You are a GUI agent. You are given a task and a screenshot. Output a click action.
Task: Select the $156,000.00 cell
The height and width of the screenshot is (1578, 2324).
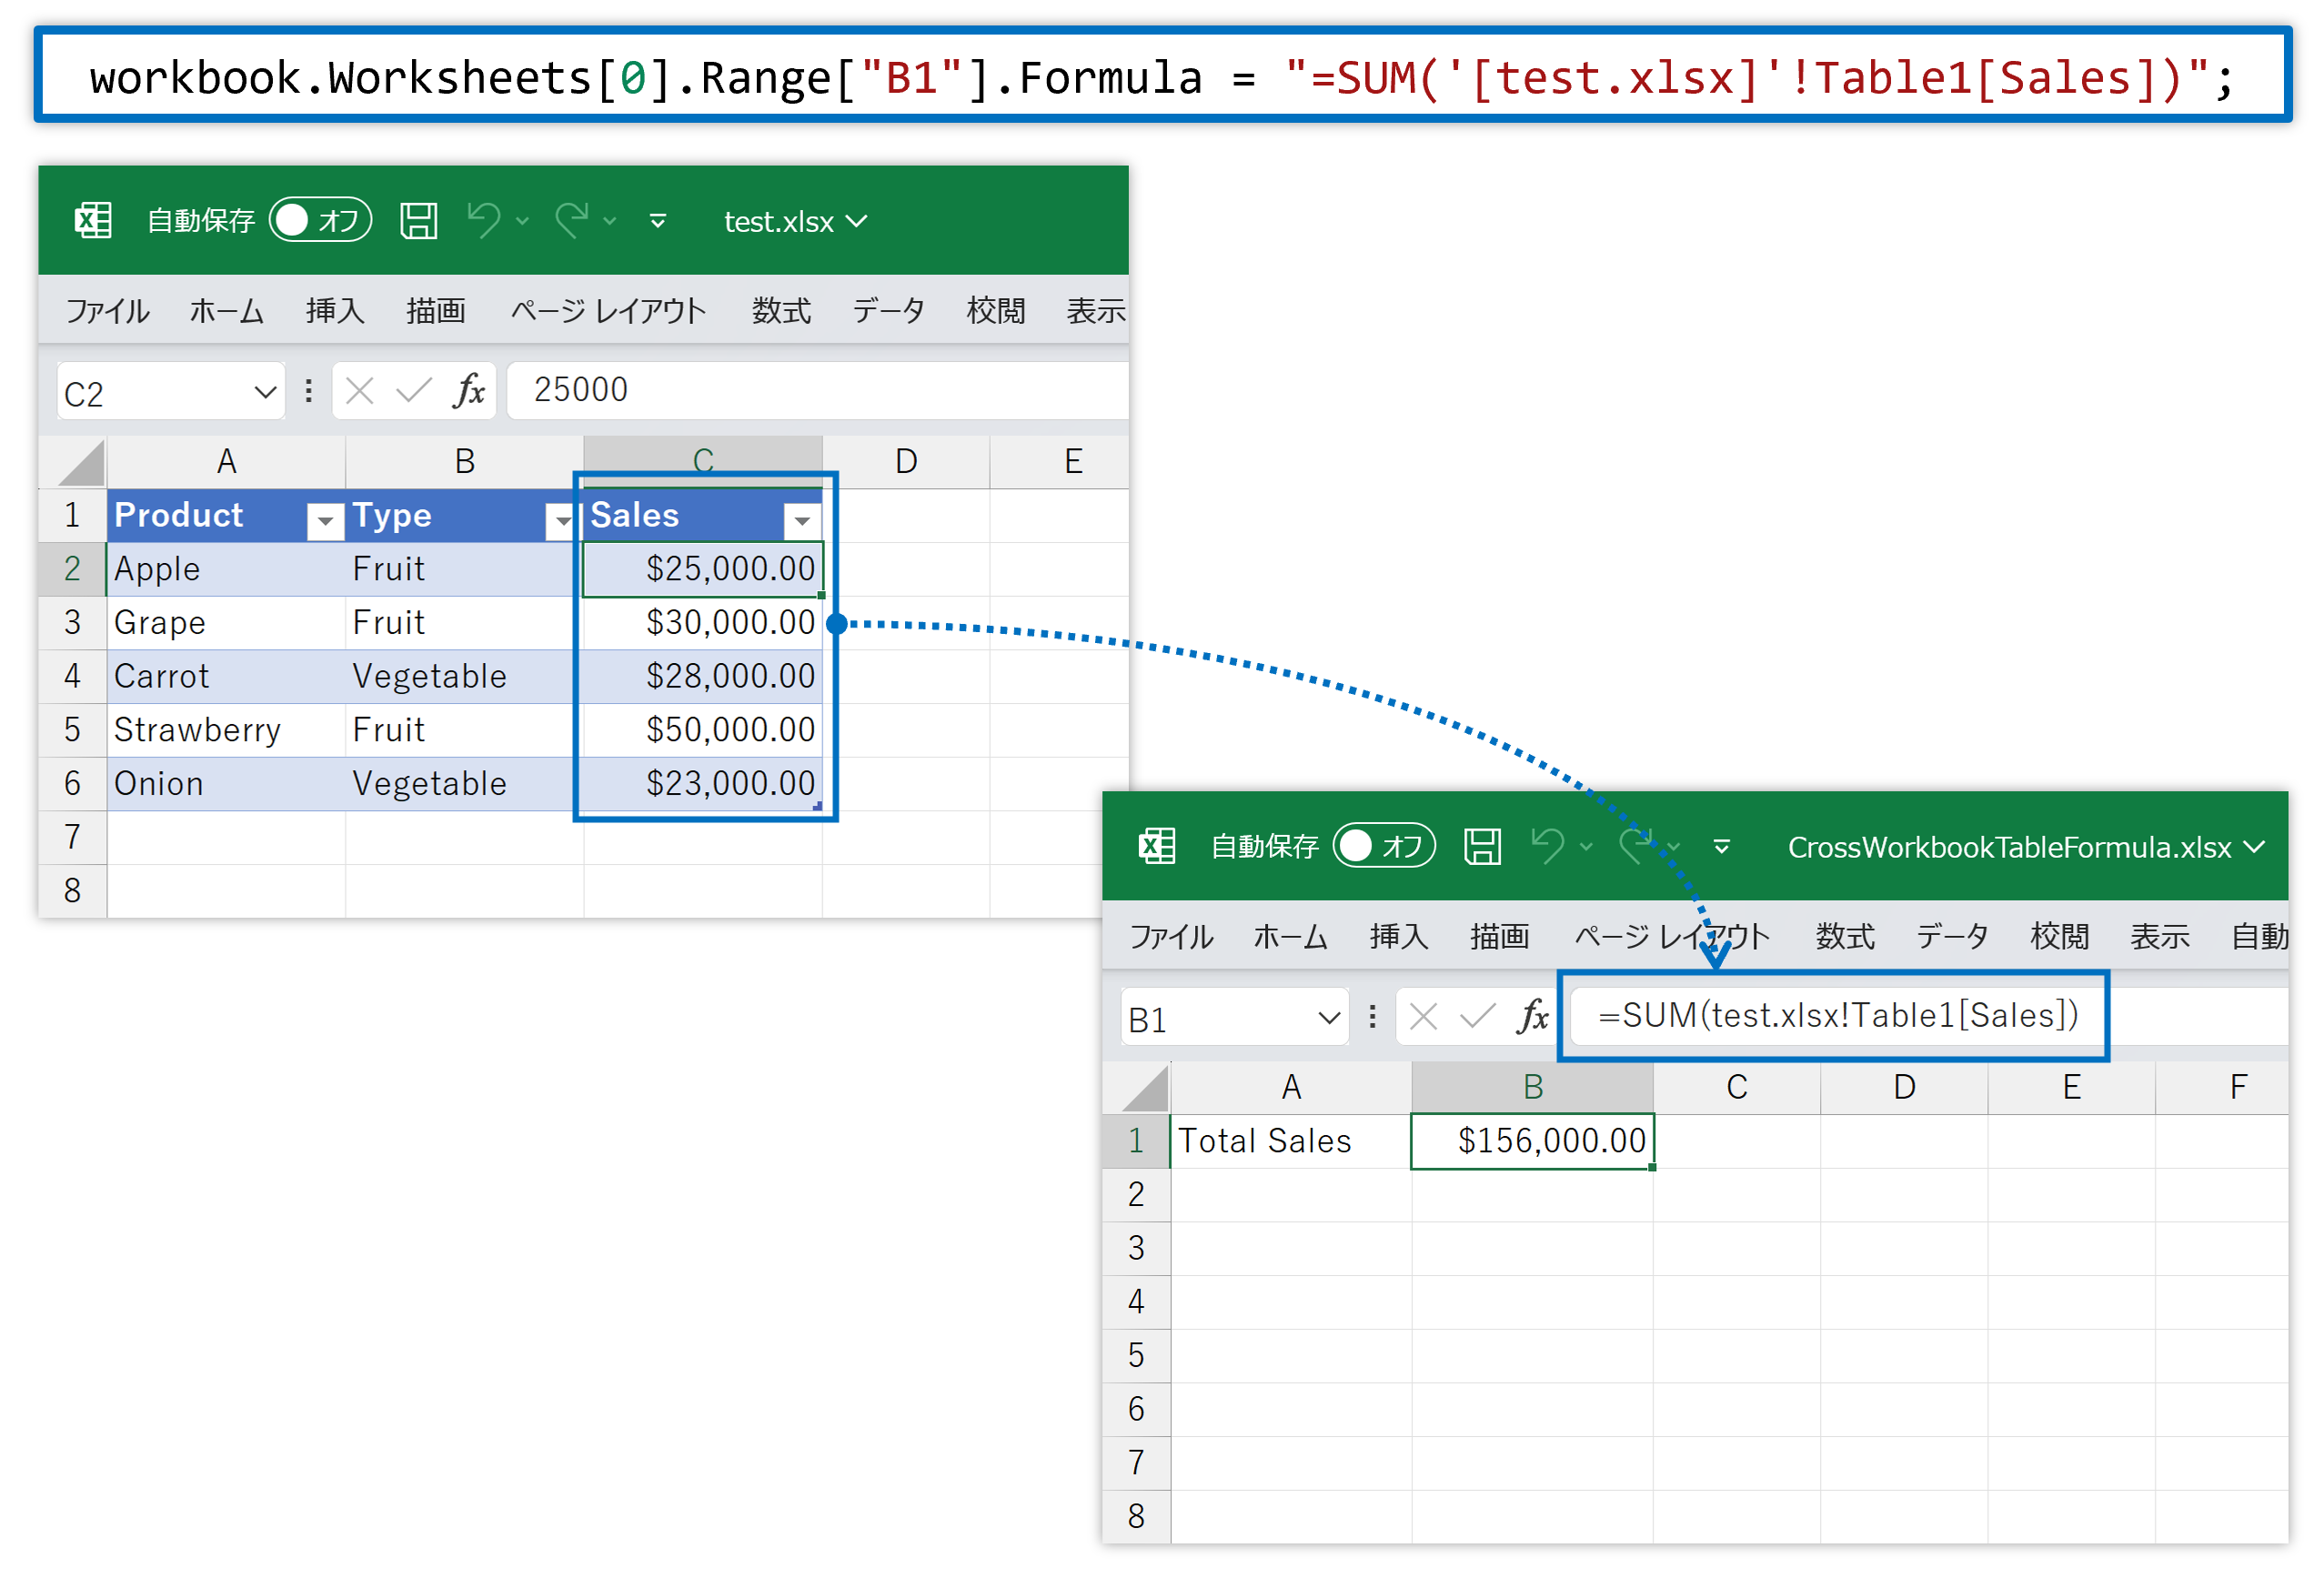(1532, 1141)
